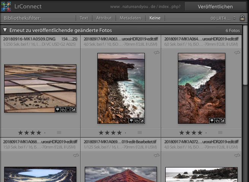
Task: Click collection badge on MK1A0509 thumbnail
Action: [63, 110]
